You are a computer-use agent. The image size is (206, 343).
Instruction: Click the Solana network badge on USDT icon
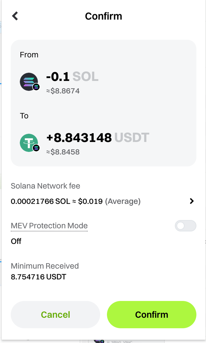click(36, 148)
